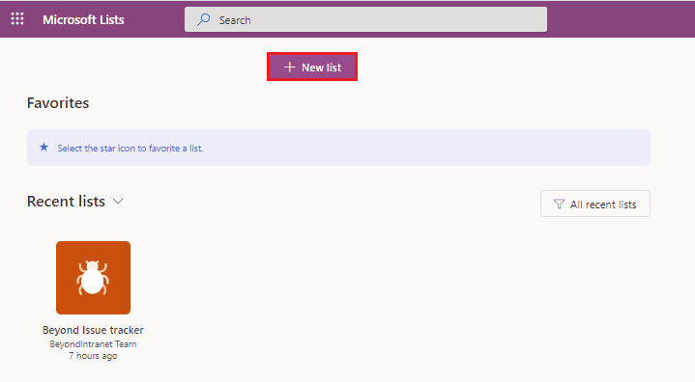Click the "New list" label text
695x382 pixels.
[x=321, y=68]
